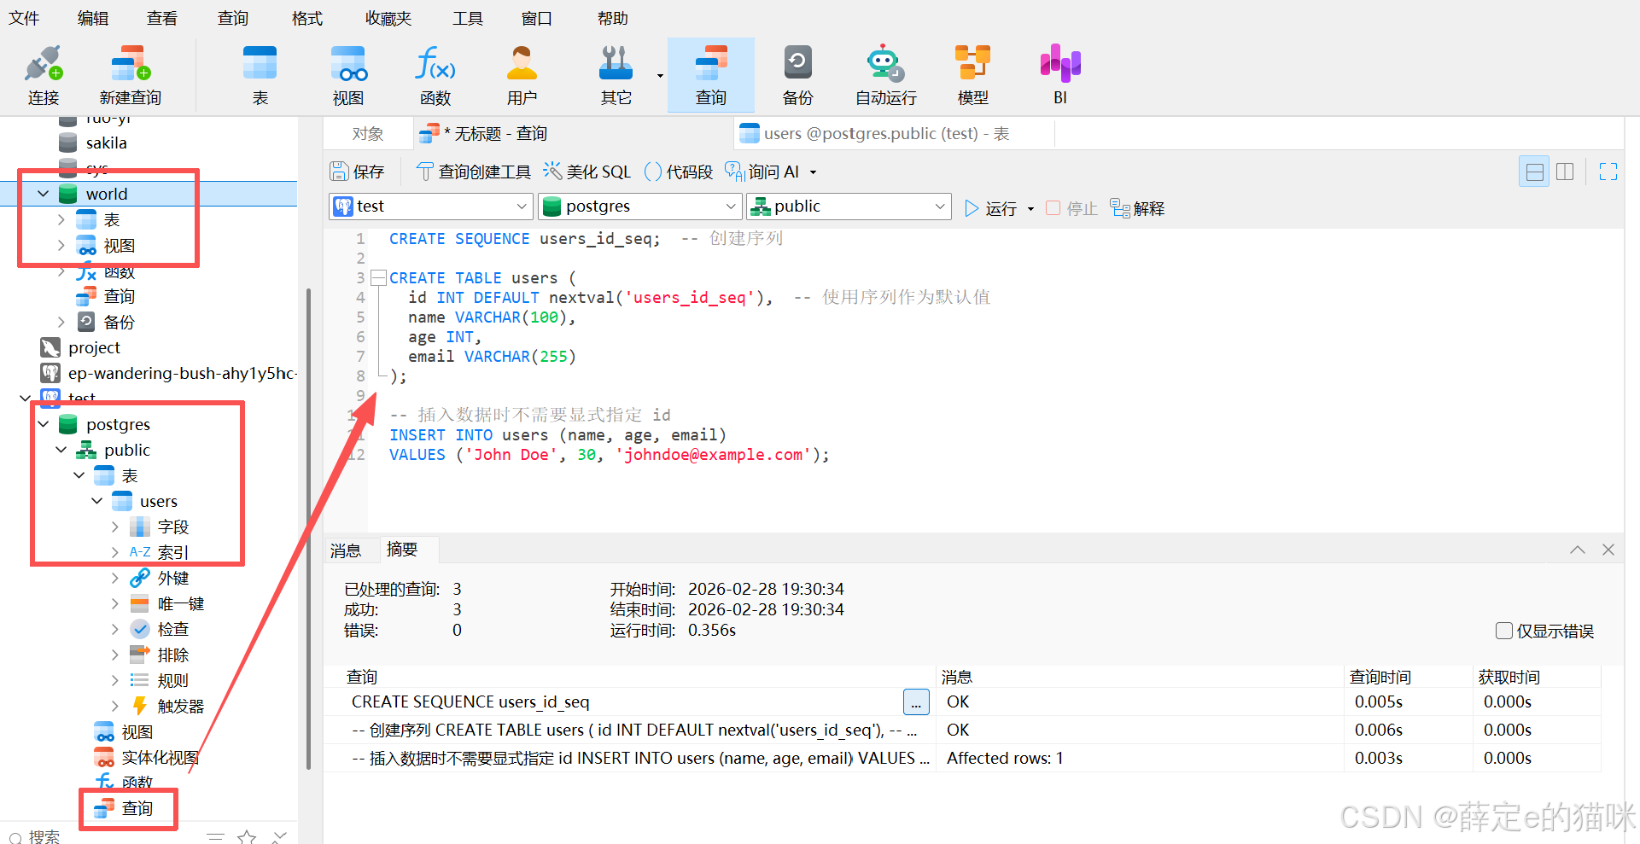1640x844 pixels.
Task: Click the ellipsis button in CREATE SEQUENCE row
Action: pos(916,702)
